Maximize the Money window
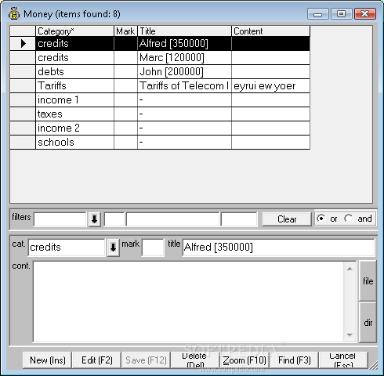 [341, 14]
